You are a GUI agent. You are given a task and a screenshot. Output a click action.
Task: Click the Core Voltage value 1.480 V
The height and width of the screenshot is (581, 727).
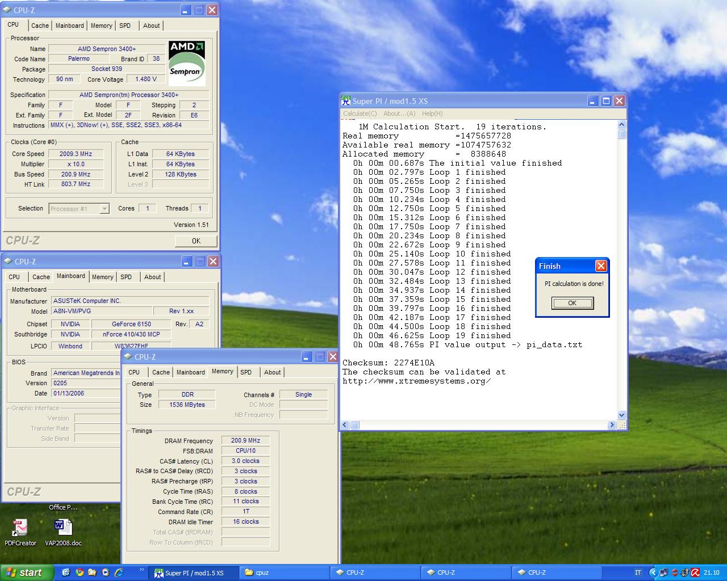coord(146,79)
